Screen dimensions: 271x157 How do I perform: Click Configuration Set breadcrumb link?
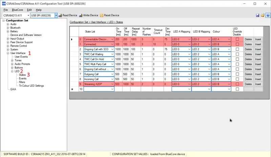[x=79, y=22]
